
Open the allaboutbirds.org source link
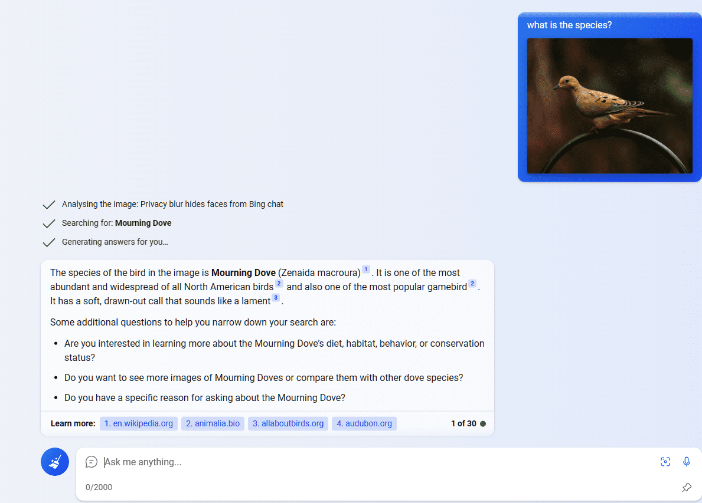pyautogui.click(x=288, y=423)
